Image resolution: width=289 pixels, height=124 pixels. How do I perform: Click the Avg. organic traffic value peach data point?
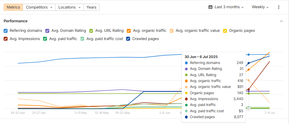point(249,80)
